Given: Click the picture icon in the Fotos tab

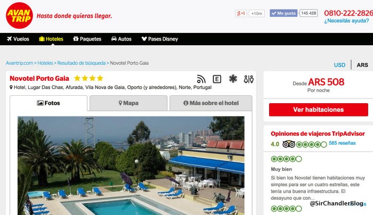Looking at the screenshot, I should click(40, 103).
